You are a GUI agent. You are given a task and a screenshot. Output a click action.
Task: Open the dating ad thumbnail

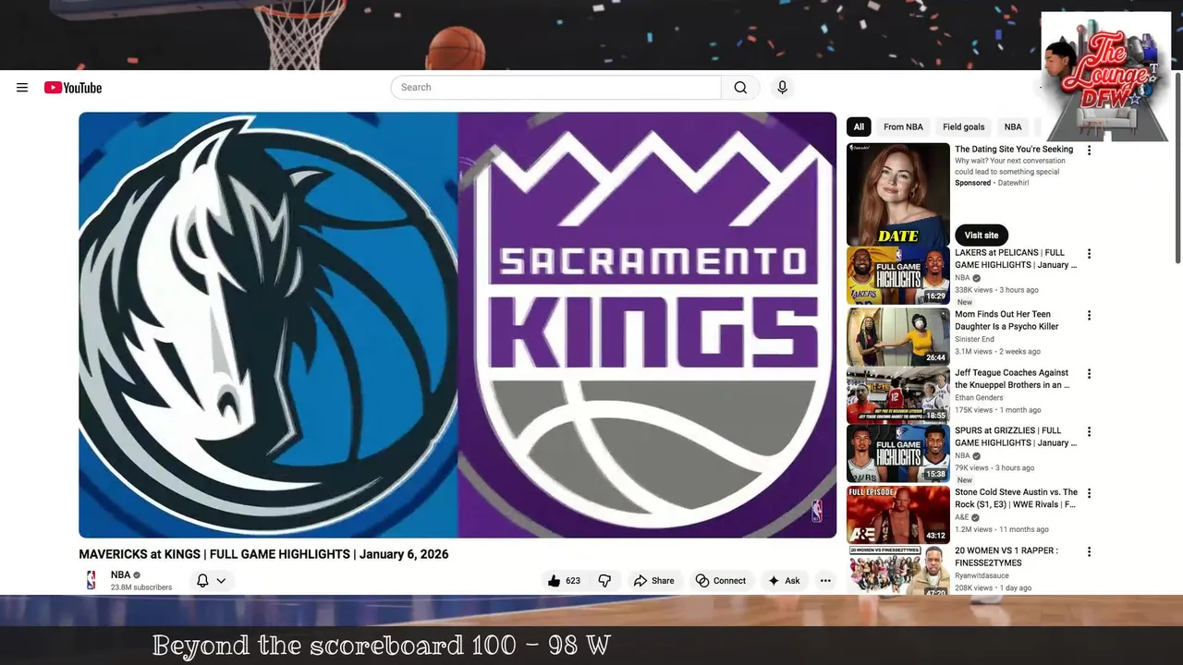pyautogui.click(x=898, y=194)
